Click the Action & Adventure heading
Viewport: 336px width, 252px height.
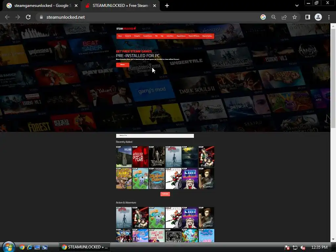point(126,202)
